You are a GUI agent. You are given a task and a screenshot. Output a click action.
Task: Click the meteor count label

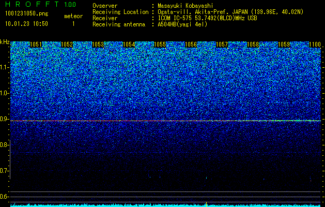point(73,16)
